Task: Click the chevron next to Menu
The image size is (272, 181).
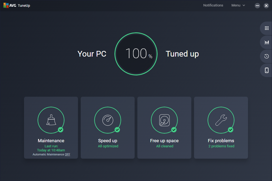Action: (244, 5)
